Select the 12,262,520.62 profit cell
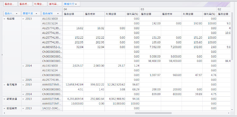This screenshot has height=117, width=237. point(115,85)
